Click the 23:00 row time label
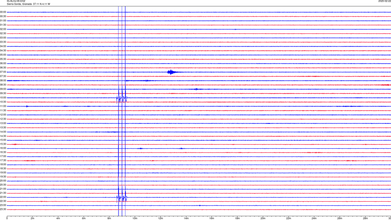391x220 pixels. [3, 205]
